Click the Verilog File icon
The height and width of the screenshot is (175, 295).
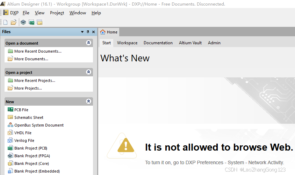[x=10, y=140]
